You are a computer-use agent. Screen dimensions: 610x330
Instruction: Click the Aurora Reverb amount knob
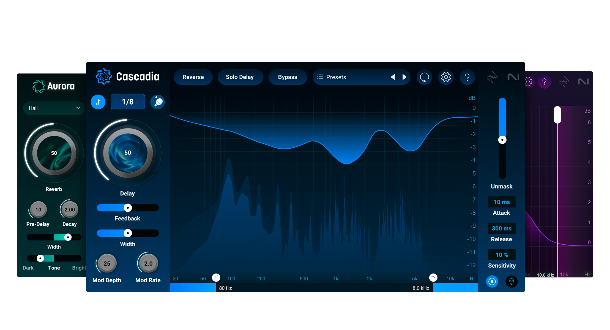tap(54, 153)
